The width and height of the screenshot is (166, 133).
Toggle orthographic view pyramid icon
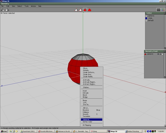7,10
